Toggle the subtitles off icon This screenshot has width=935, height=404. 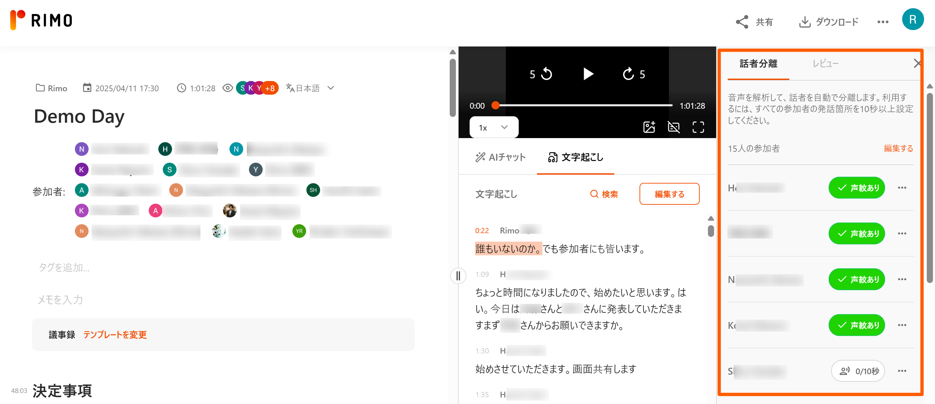[x=673, y=127]
